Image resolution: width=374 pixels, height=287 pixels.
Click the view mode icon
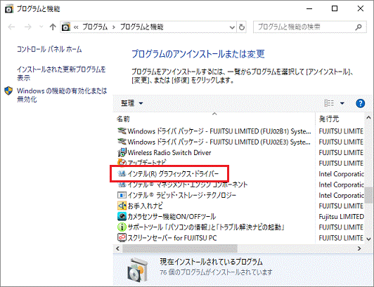tap(329, 103)
